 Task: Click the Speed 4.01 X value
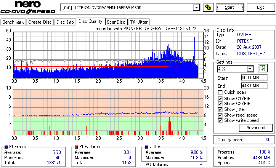coord(264,163)
